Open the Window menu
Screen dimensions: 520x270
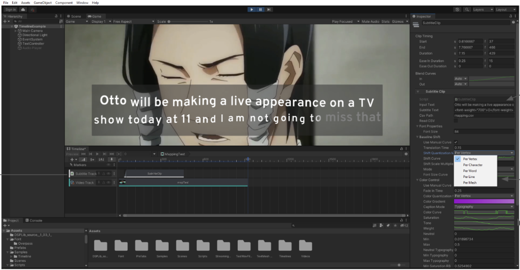[x=82, y=3]
